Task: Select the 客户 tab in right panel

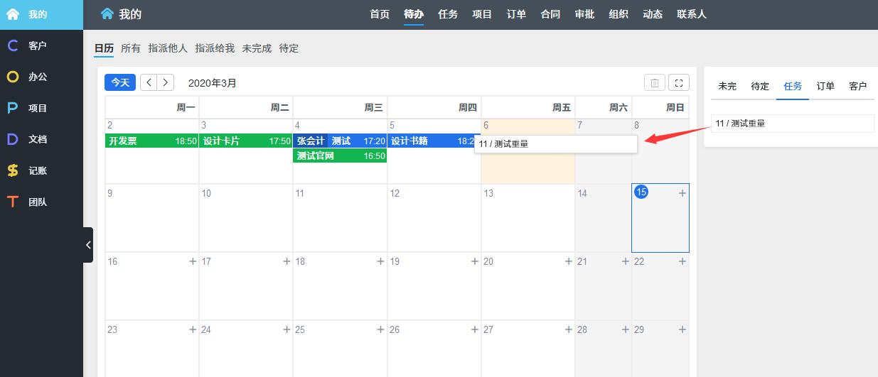Action: [858, 86]
